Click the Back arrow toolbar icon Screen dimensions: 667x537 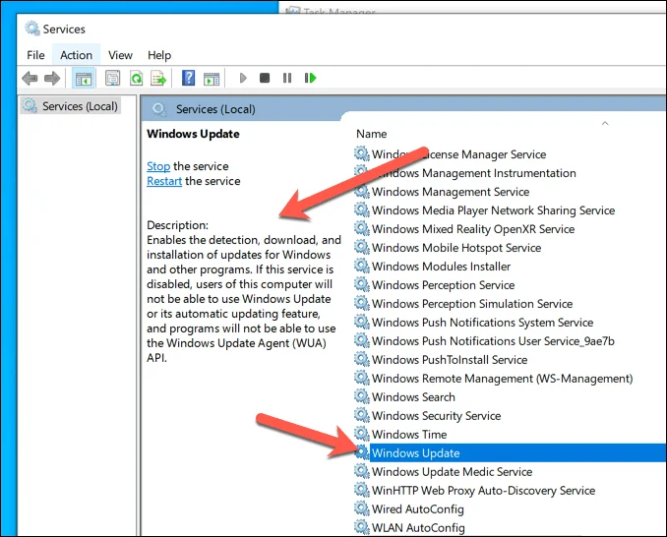(x=30, y=79)
